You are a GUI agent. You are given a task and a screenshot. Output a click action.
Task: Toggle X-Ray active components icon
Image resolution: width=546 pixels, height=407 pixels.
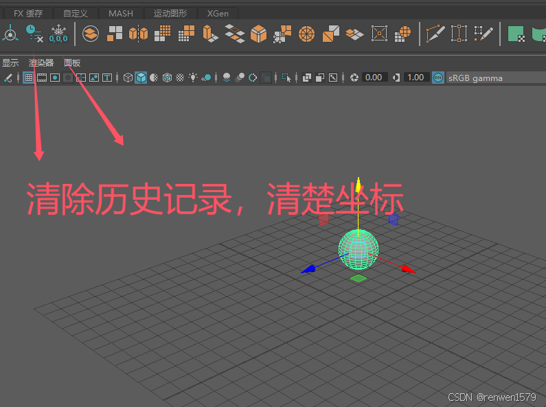pyautogui.click(x=319, y=78)
